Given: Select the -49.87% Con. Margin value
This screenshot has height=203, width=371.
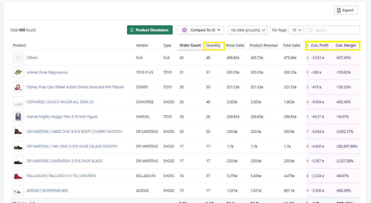Looking at the screenshot, I should click(x=342, y=176).
